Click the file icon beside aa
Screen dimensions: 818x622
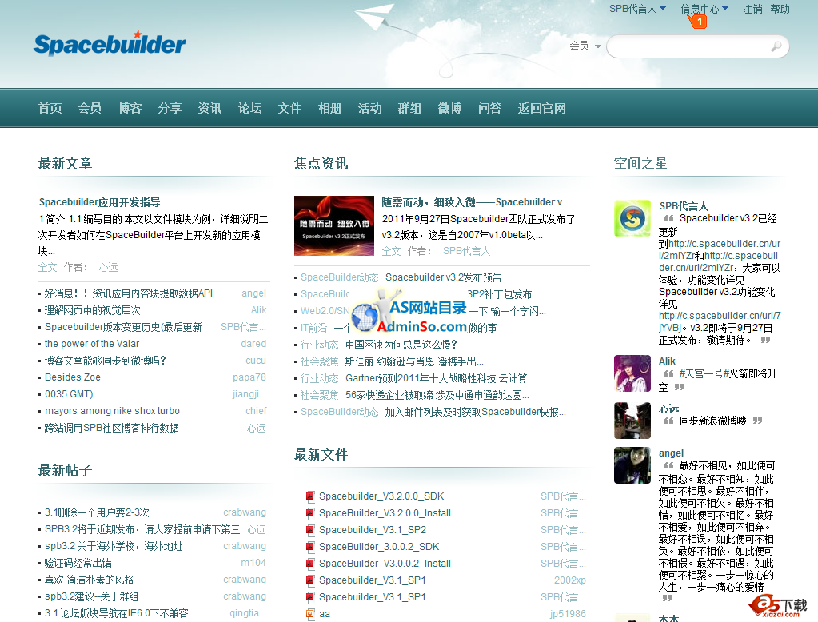click(310, 614)
